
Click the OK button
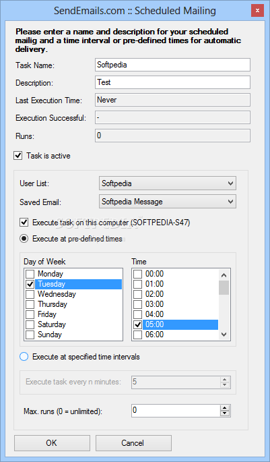point(52,443)
